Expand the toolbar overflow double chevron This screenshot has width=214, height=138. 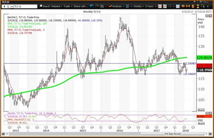pyautogui.click(x=208, y=6)
